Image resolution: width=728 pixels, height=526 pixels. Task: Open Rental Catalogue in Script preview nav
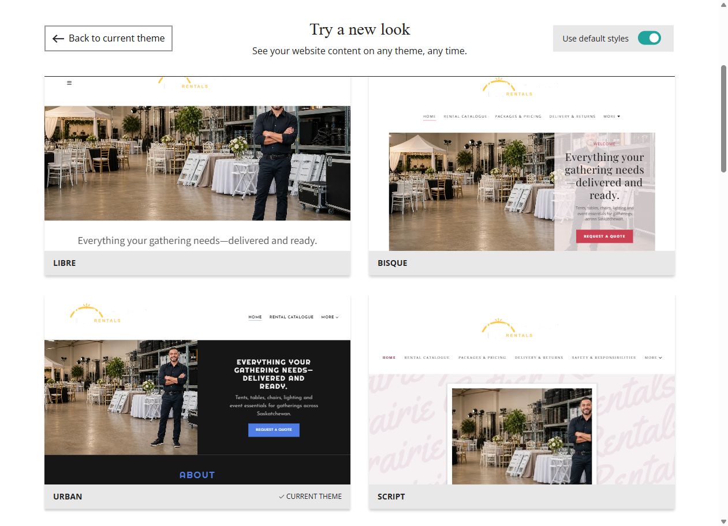[427, 358]
